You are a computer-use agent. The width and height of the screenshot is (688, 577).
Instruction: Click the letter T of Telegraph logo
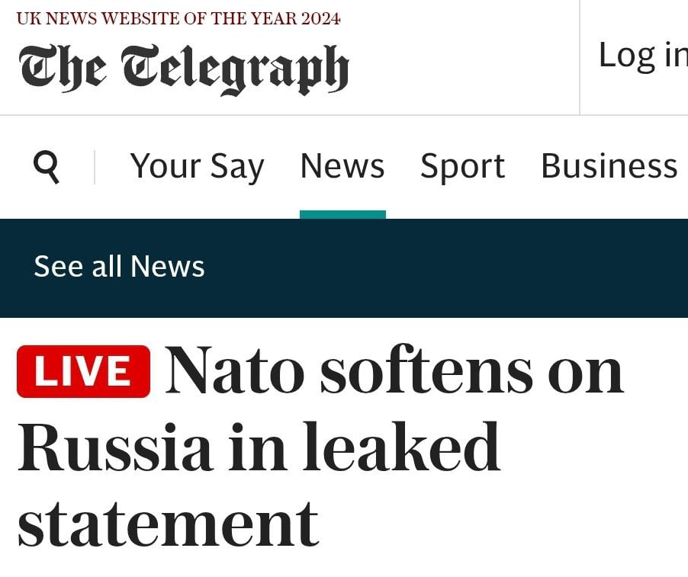140,66
